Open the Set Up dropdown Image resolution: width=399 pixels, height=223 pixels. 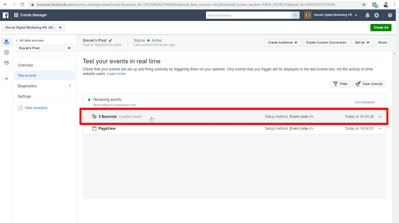(x=362, y=42)
